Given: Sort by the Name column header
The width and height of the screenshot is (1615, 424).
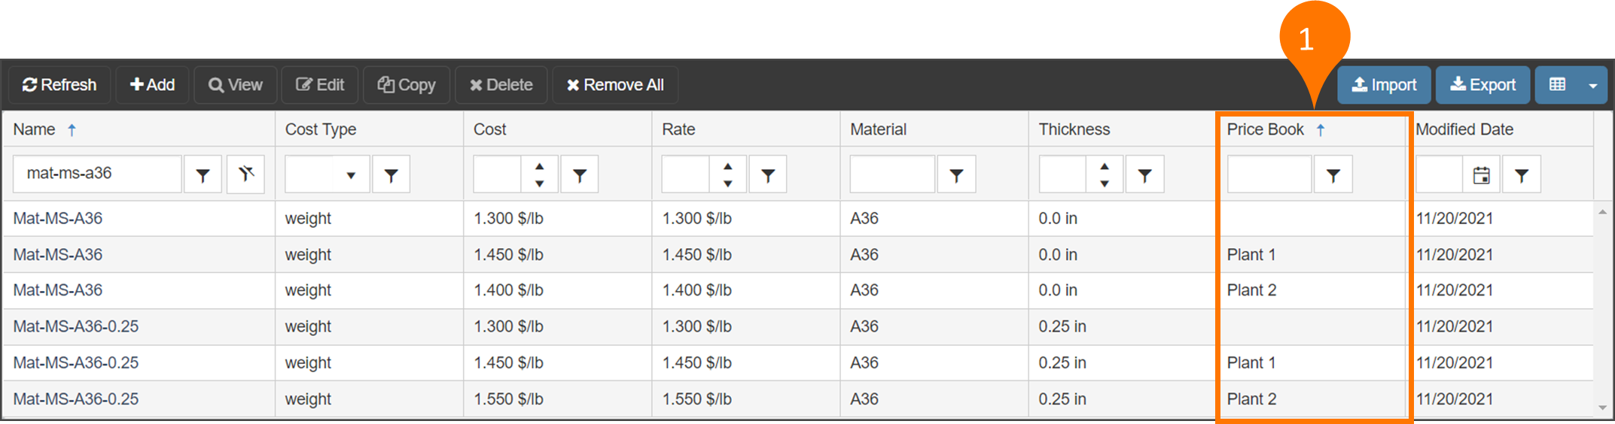Looking at the screenshot, I should [x=35, y=129].
